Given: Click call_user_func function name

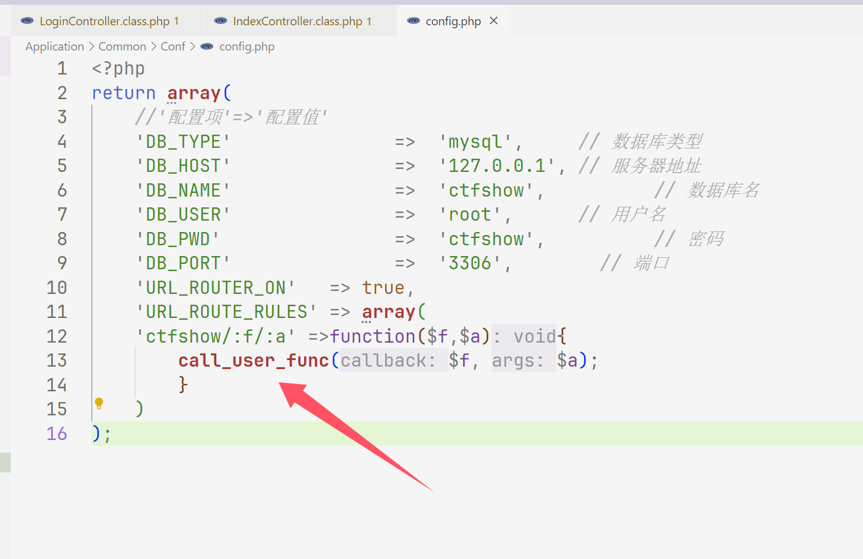Looking at the screenshot, I should coord(253,361).
